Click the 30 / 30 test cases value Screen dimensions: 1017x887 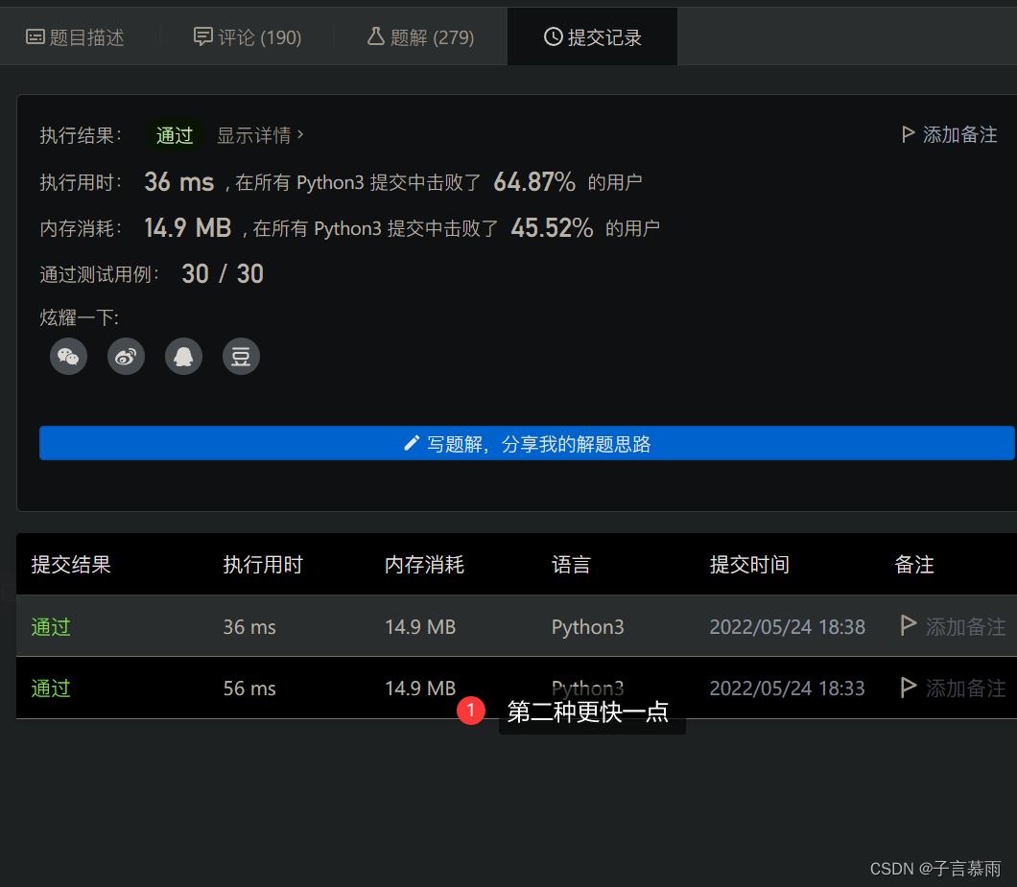223,274
